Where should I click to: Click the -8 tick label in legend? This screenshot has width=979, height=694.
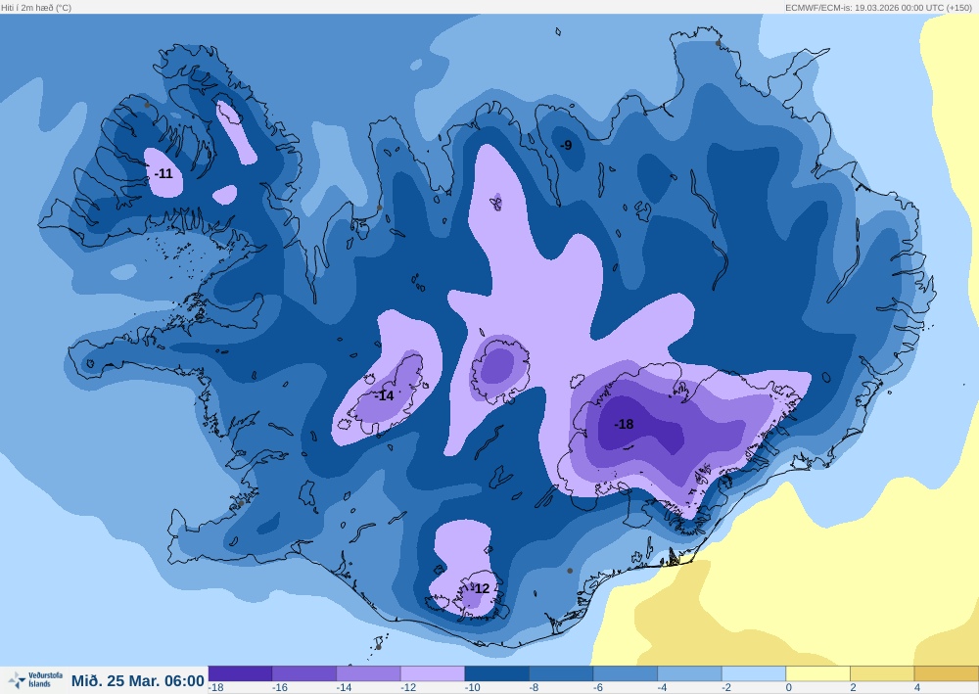point(534,688)
